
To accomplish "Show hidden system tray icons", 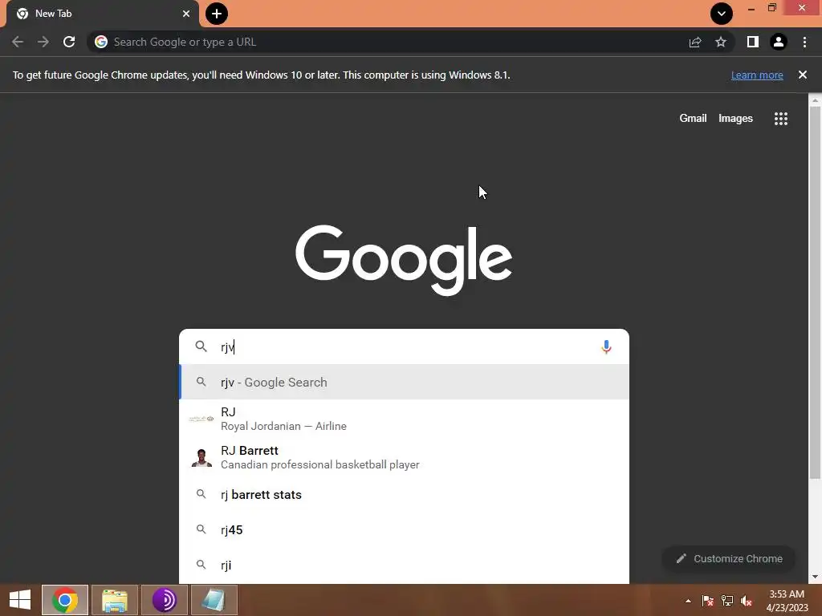I will (x=688, y=601).
